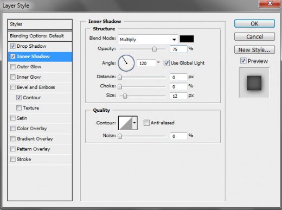Select the Contour sub-style row
Screen dimensions: 282x210
[40, 98]
